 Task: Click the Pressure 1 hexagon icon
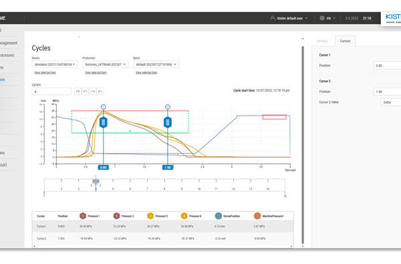point(83,216)
